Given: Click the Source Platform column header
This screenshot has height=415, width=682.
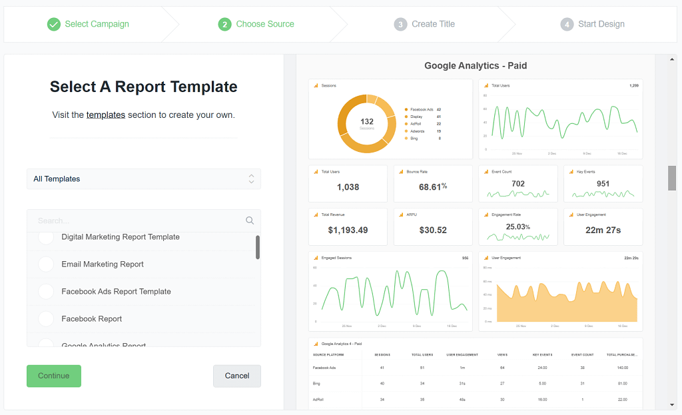Looking at the screenshot, I should [328, 355].
